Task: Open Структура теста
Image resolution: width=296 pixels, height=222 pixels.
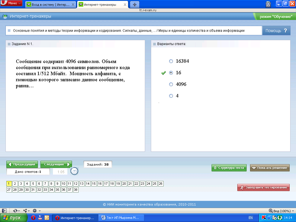Action: [229, 168]
